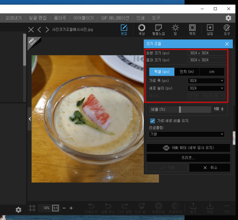Open settings gear at bottom-left panel
The width and height of the screenshot is (238, 220).
pyautogui.click(x=18, y=210)
